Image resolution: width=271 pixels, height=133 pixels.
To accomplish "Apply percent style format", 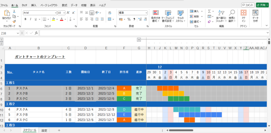I will [x=129, y=19].
